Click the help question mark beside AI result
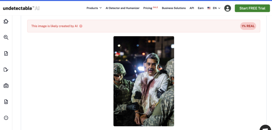Image resolution: width=272 pixels, height=130 pixels. click(x=81, y=26)
